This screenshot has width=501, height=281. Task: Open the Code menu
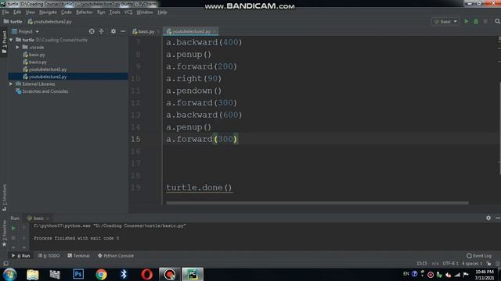click(x=66, y=12)
